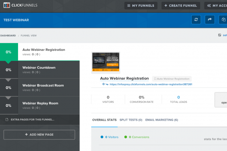Click the page icon beside Extra Pages
The image size is (227, 151).
coord(7,120)
